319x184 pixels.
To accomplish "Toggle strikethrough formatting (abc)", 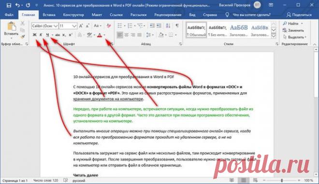I will pos(58,35).
